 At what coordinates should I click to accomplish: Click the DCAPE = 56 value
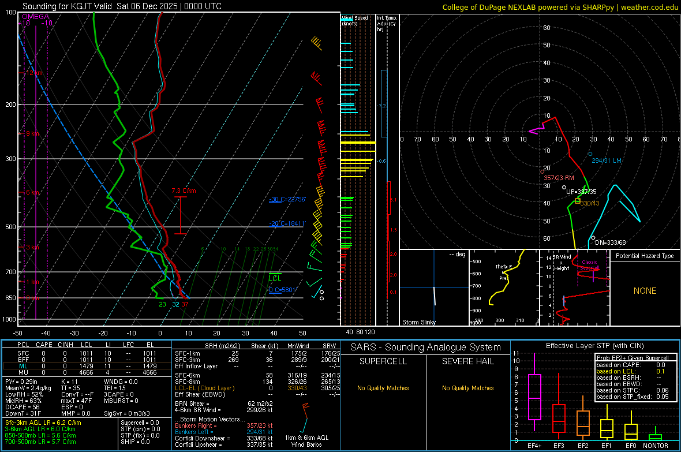(23, 407)
